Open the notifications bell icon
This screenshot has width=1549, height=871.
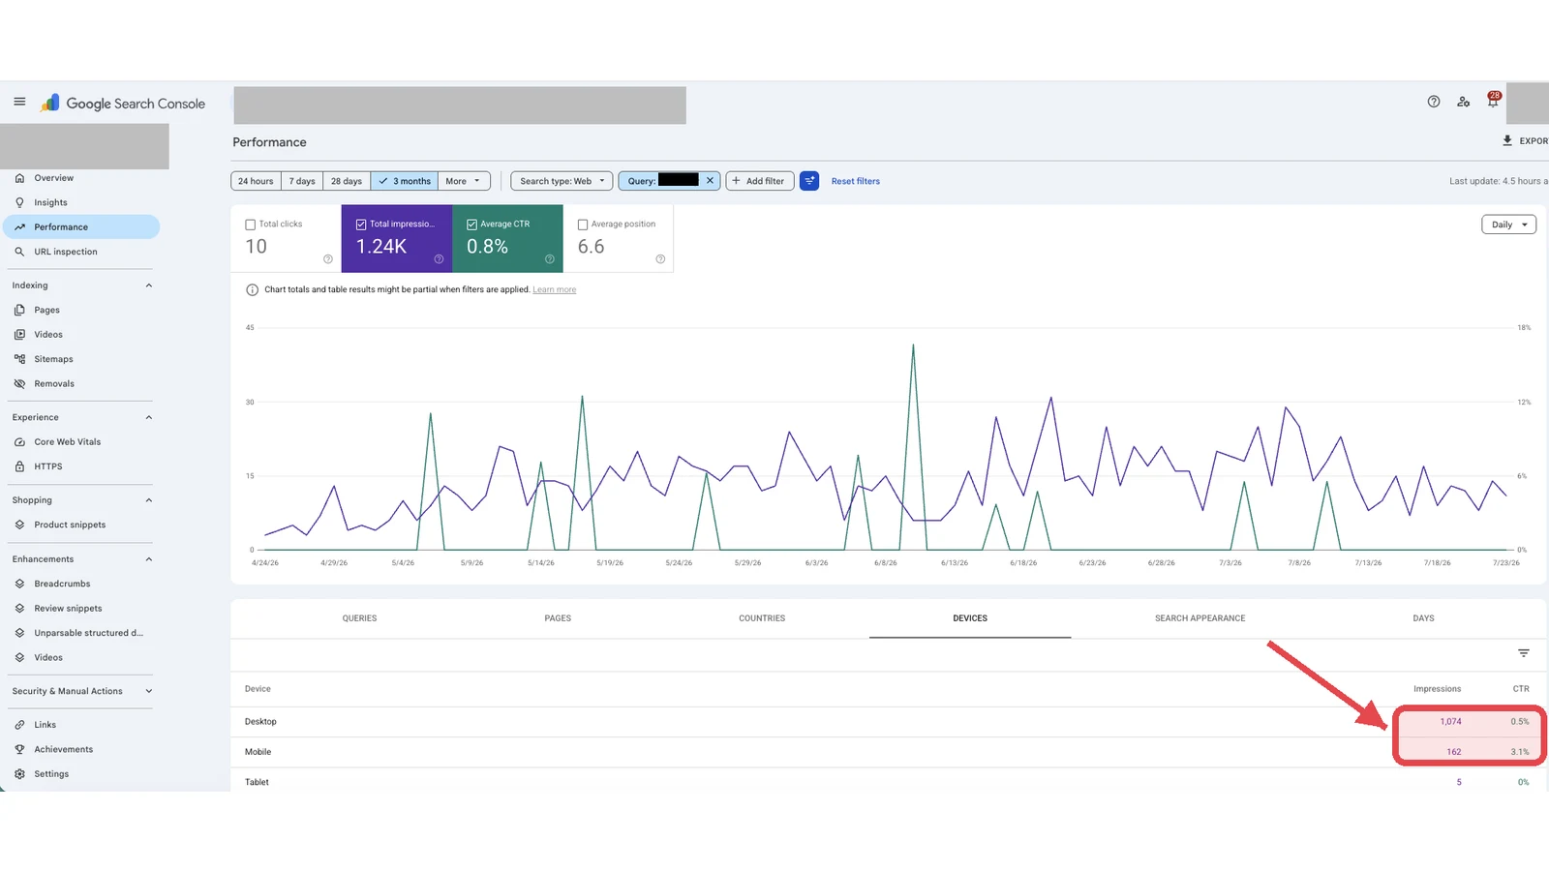[1493, 101]
